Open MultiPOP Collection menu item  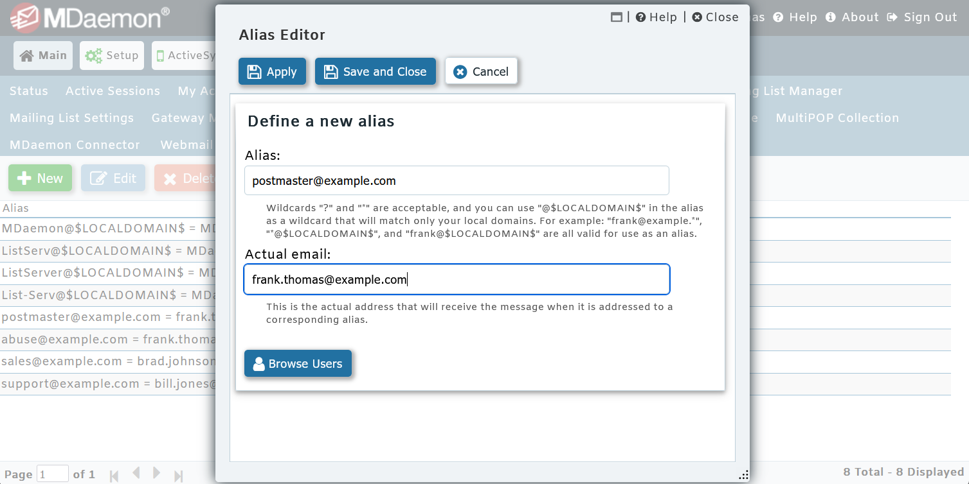click(837, 118)
